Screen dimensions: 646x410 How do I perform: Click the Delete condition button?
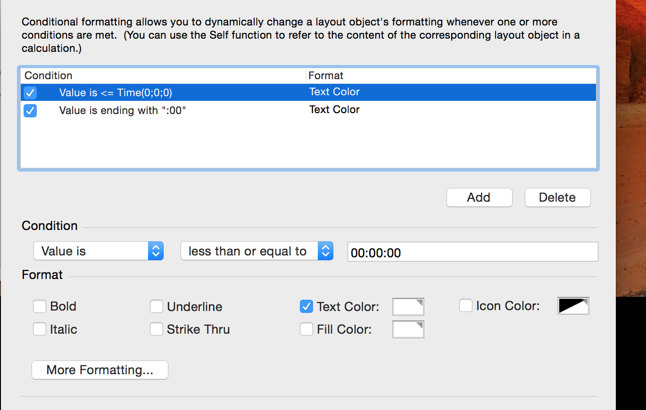pos(557,197)
